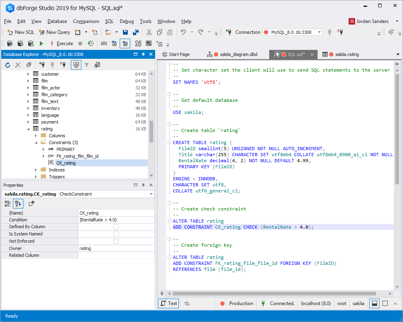Screen dimensions: 403x322
Task: Undo the last edit
Action: click(x=183, y=32)
